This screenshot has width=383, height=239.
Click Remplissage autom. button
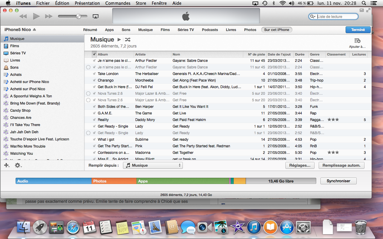click(341, 165)
